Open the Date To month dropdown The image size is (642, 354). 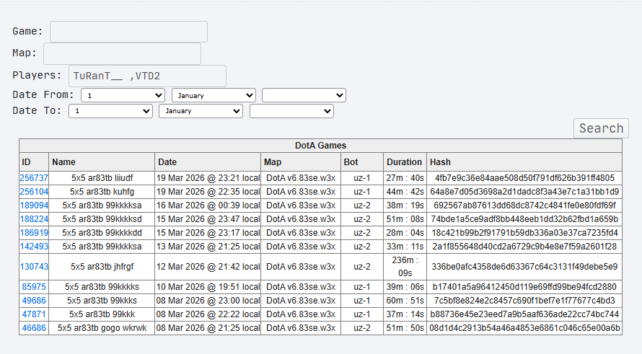(x=201, y=111)
